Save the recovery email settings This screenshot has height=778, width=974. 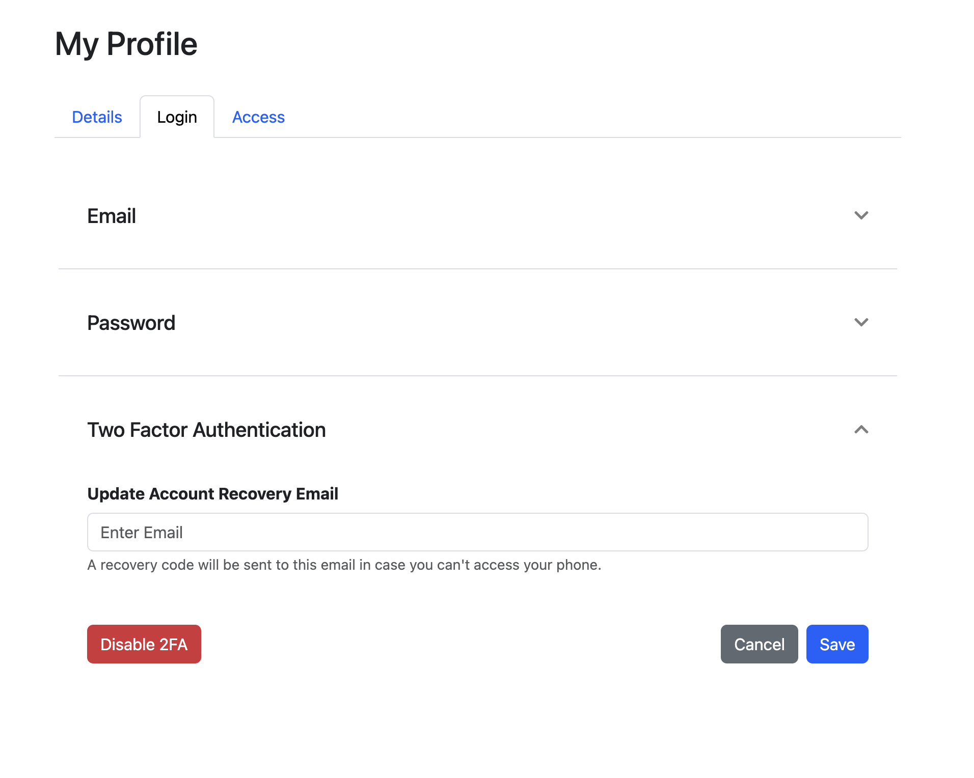click(837, 644)
